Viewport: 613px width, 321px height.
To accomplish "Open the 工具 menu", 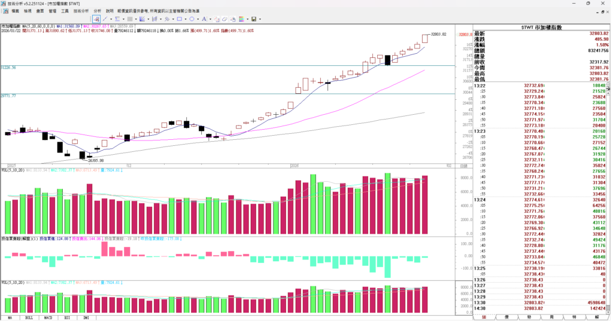I will [x=65, y=11].
